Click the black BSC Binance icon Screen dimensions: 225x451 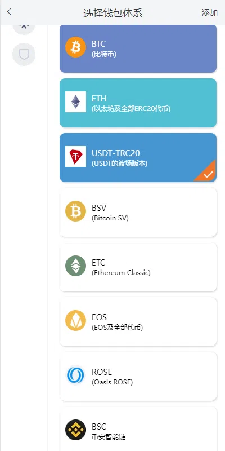click(75, 430)
